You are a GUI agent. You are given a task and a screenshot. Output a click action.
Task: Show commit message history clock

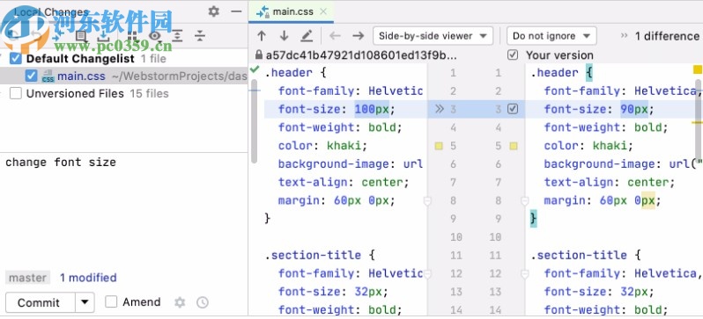[203, 302]
